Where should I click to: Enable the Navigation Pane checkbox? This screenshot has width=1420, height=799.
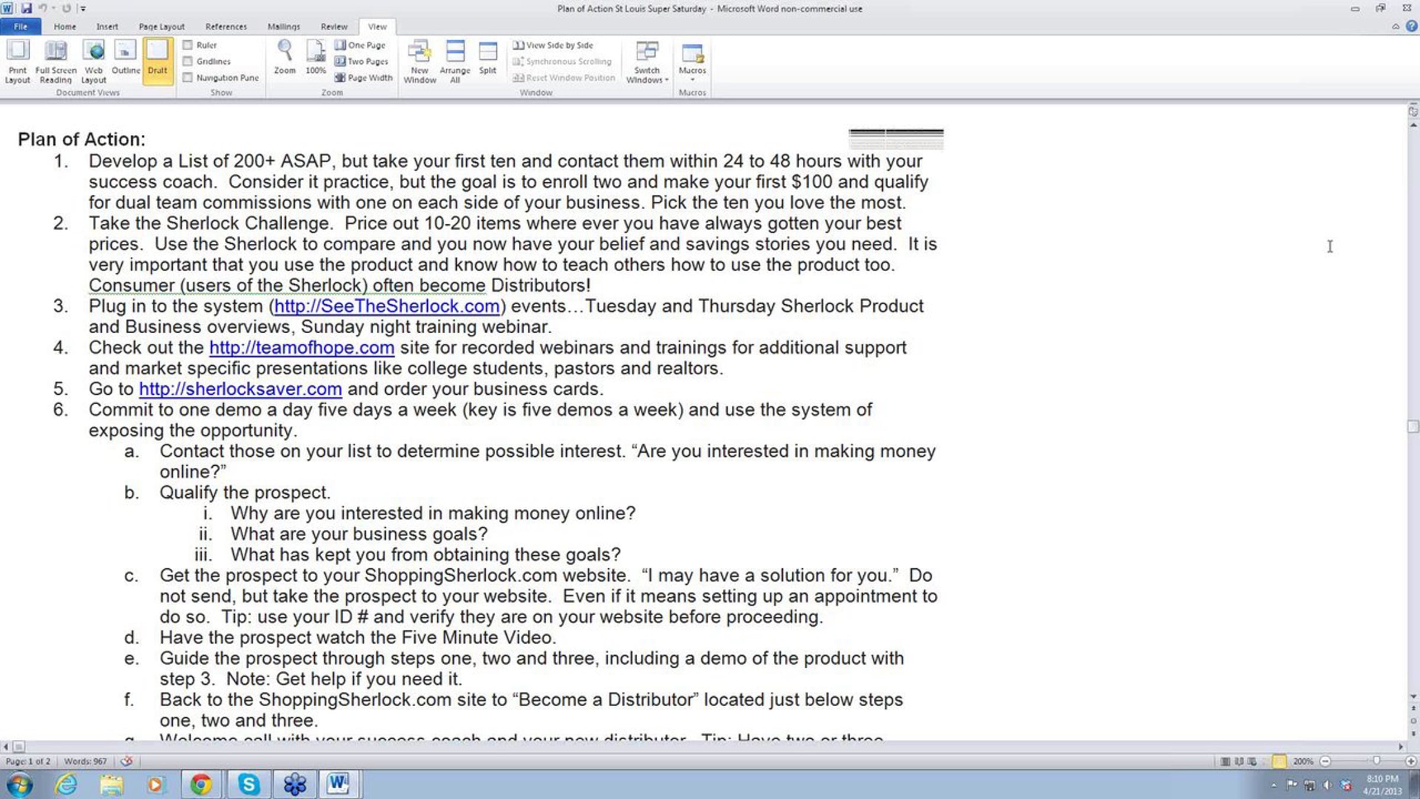coord(188,78)
